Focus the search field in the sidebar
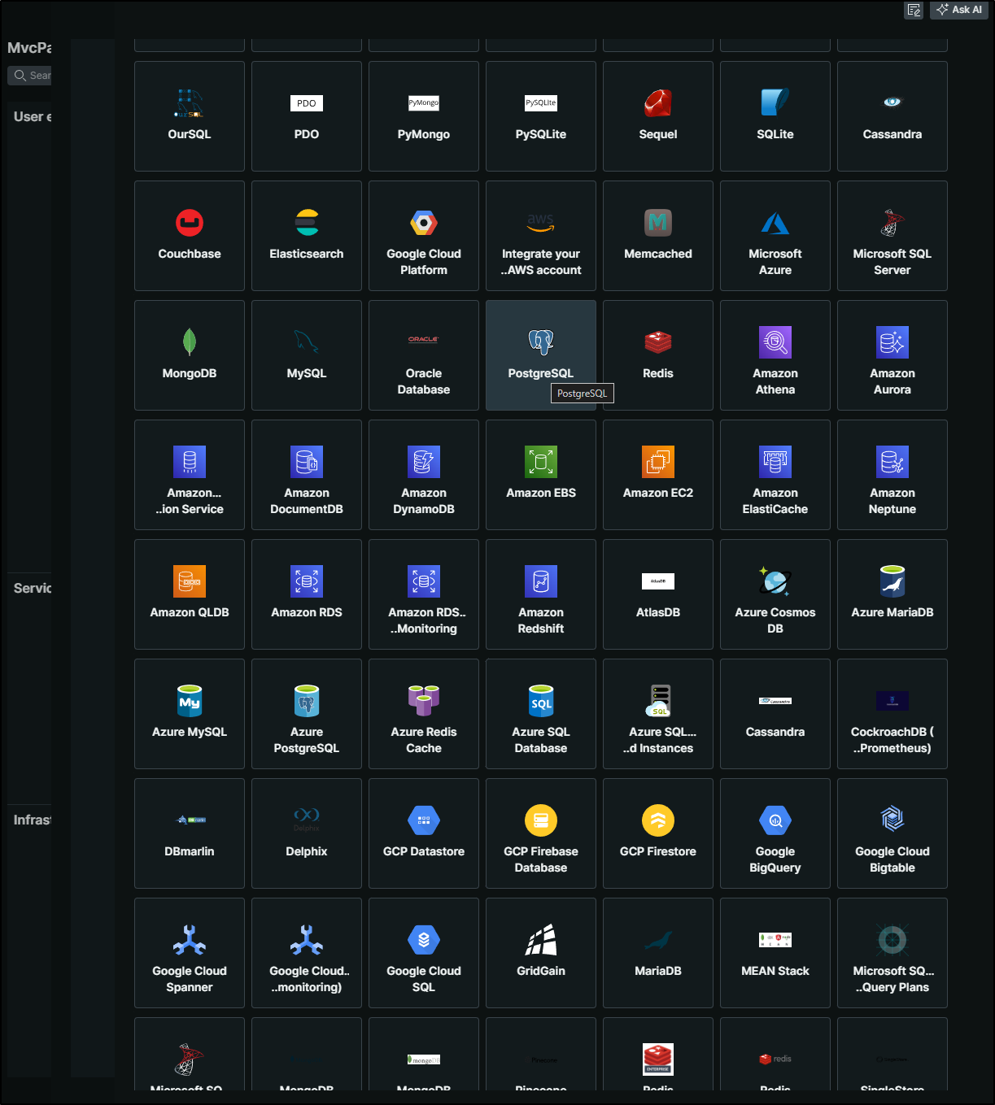This screenshot has width=995, height=1105. click(x=30, y=76)
